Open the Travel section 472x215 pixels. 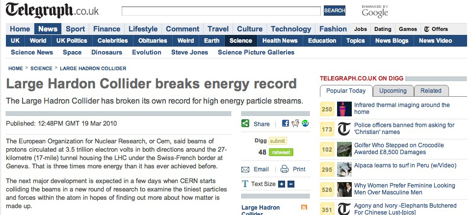point(218,29)
